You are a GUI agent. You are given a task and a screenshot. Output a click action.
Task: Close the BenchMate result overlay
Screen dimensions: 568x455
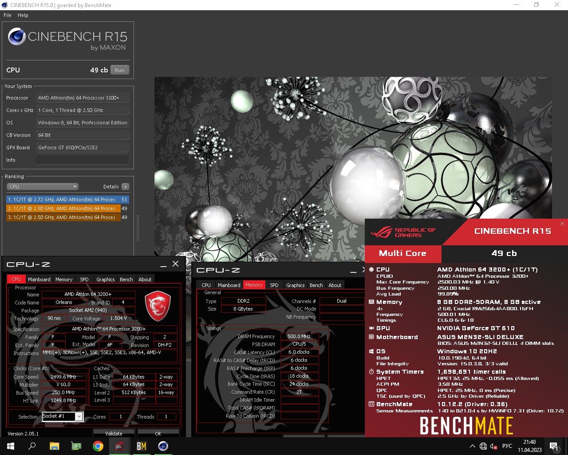coord(562,224)
